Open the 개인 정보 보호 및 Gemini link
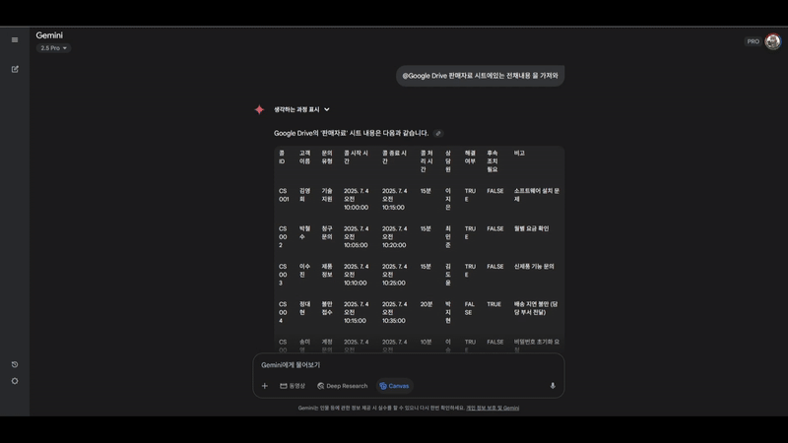The height and width of the screenshot is (443, 788). (x=492, y=408)
